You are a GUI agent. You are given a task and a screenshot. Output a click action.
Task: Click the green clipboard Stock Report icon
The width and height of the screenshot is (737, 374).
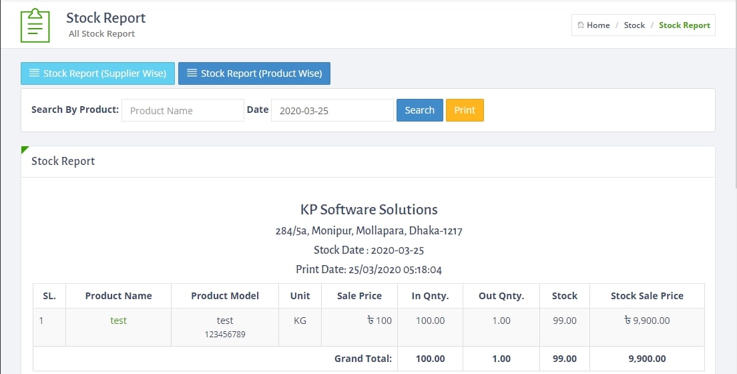pos(35,25)
